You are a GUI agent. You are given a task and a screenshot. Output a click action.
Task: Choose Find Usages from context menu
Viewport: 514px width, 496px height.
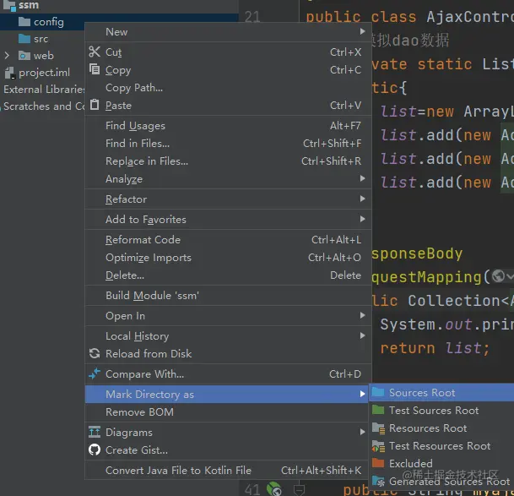pos(228,126)
